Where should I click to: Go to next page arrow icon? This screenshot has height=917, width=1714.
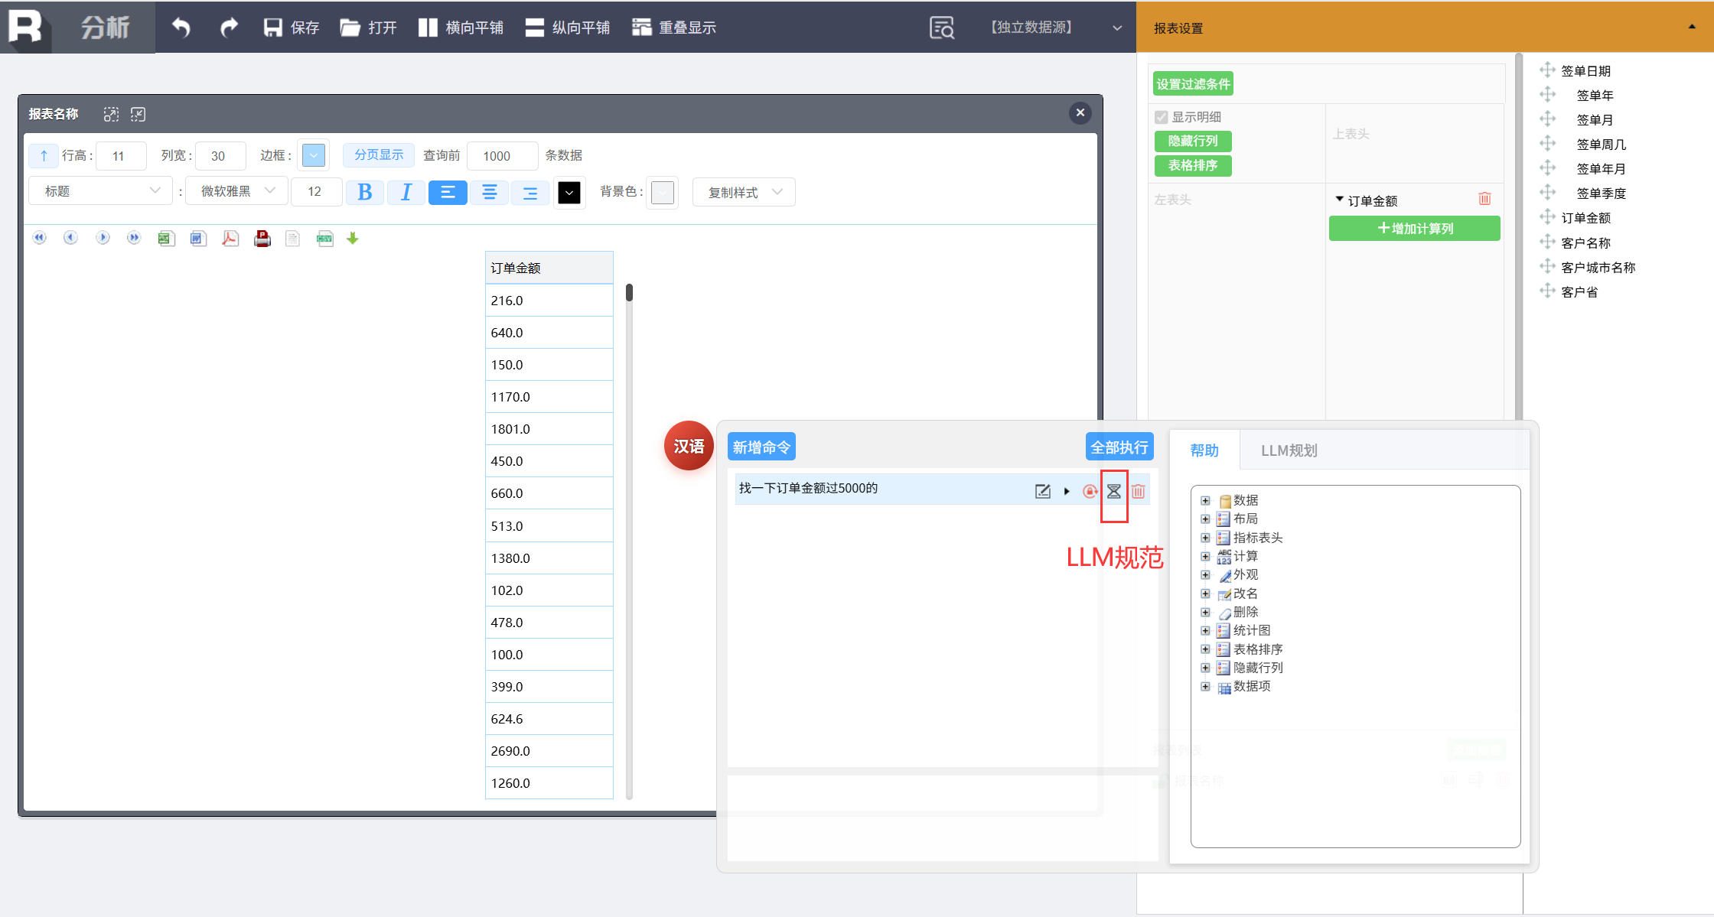point(103,238)
